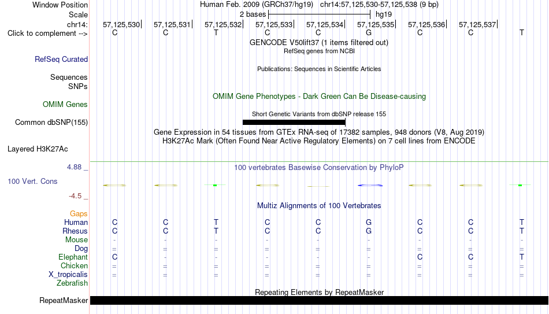Open the 100 Vert. Cons track label
This screenshot has width=549, height=314.
(32, 181)
